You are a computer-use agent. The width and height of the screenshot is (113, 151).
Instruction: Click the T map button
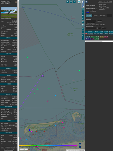coord(74,2)
